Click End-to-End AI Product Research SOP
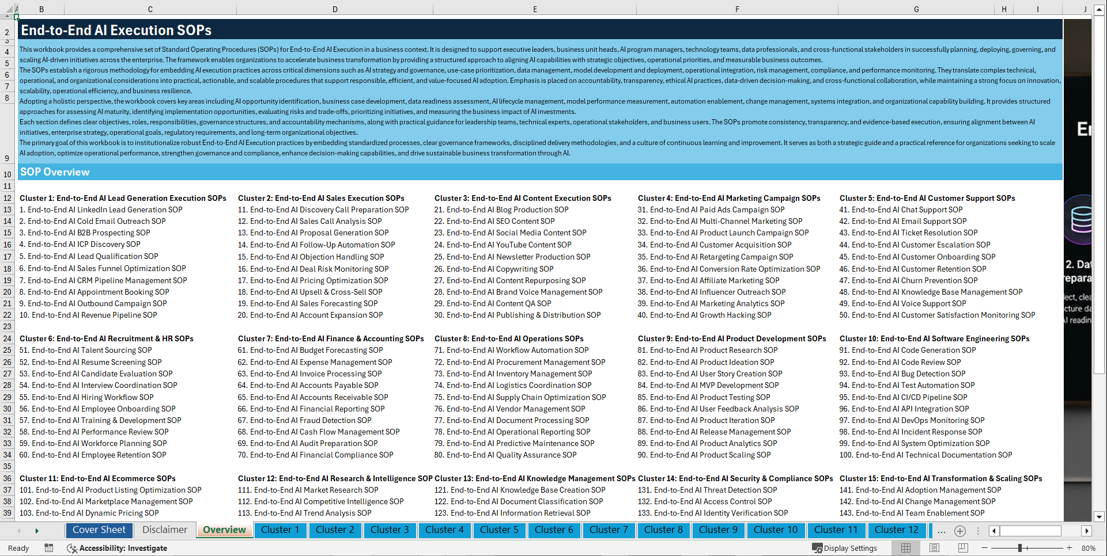 [x=708, y=350]
